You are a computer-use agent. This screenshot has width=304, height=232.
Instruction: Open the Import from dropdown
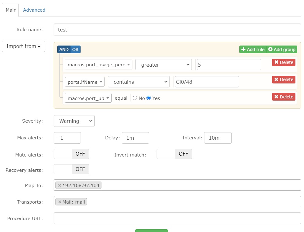pyautogui.click(x=23, y=46)
